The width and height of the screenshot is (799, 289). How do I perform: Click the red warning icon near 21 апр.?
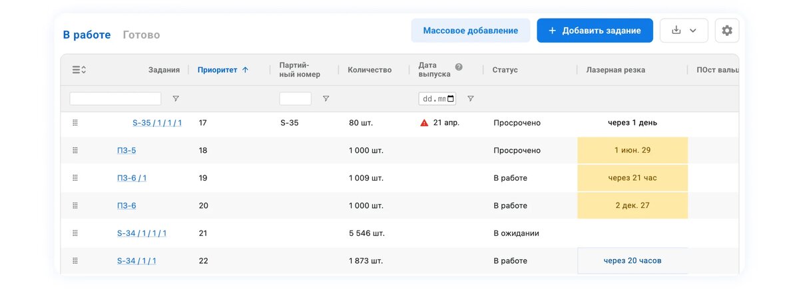pyautogui.click(x=424, y=123)
